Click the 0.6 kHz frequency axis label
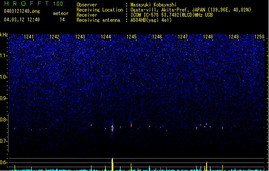Screen dimensions: 269x171 (4, 162)
